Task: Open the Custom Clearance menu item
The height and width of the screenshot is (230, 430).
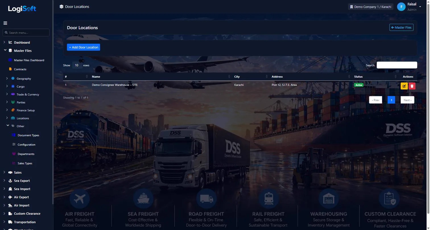Action: [26, 214]
